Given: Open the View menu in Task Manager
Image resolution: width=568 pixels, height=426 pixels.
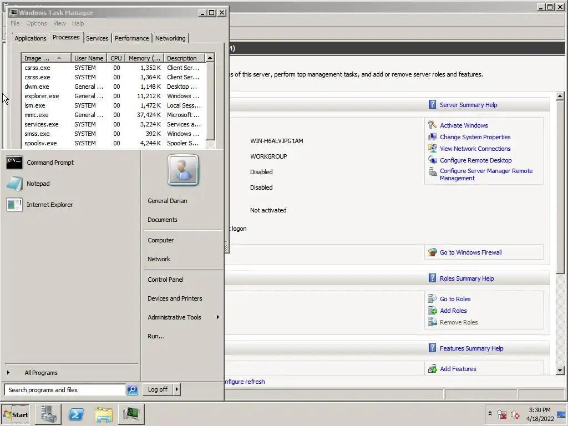Looking at the screenshot, I should point(59,23).
